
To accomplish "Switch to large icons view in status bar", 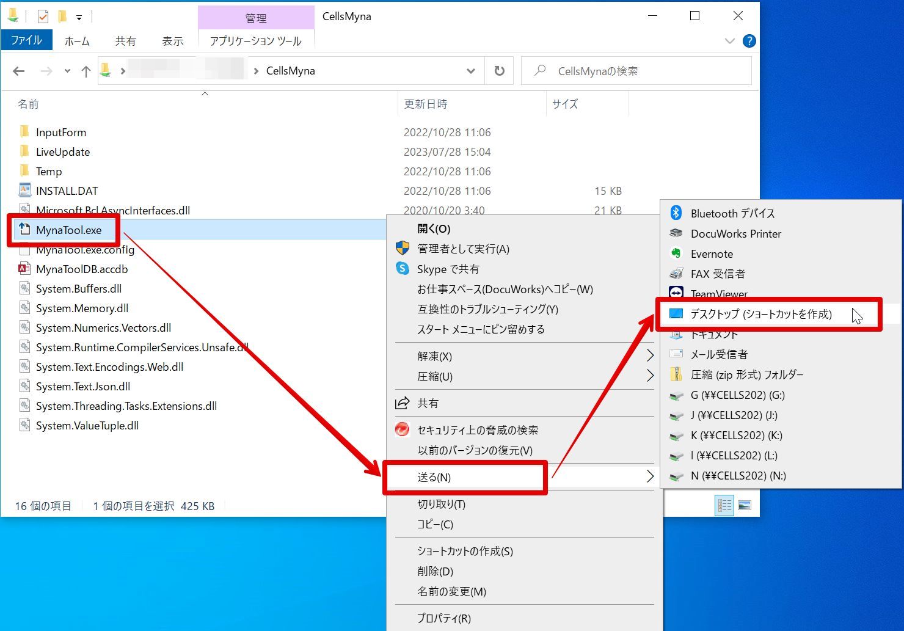I will pos(745,505).
